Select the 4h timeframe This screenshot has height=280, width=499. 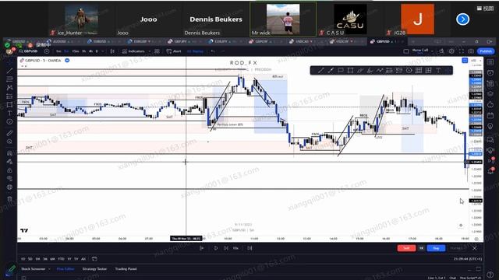pyautogui.click(x=90, y=51)
